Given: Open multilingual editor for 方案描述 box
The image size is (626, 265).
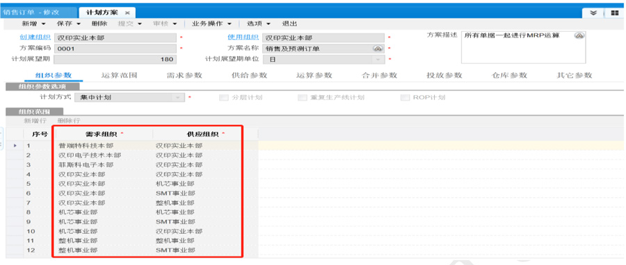Looking at the screenshot, I should click(x=579, y=35).
